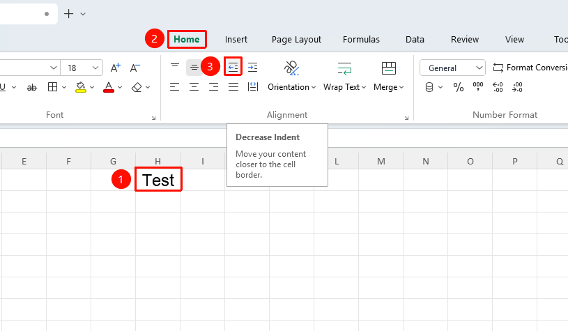Apply percent style format
The height and width of the screenshot is (331, 568).
pyautogui.click(x=459, y=87)
